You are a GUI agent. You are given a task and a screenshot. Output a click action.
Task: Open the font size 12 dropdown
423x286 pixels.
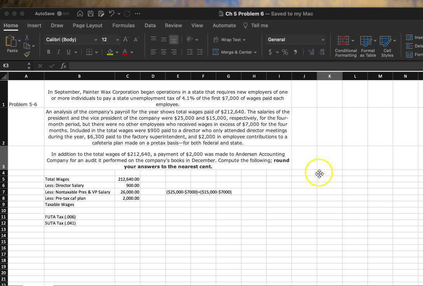117,40
